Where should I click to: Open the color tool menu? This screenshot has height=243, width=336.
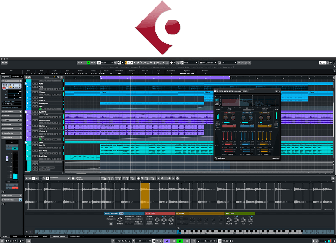[x=172, y=63]
